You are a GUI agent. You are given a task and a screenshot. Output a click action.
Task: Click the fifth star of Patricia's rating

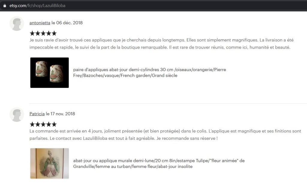click(x=54, y=124)
